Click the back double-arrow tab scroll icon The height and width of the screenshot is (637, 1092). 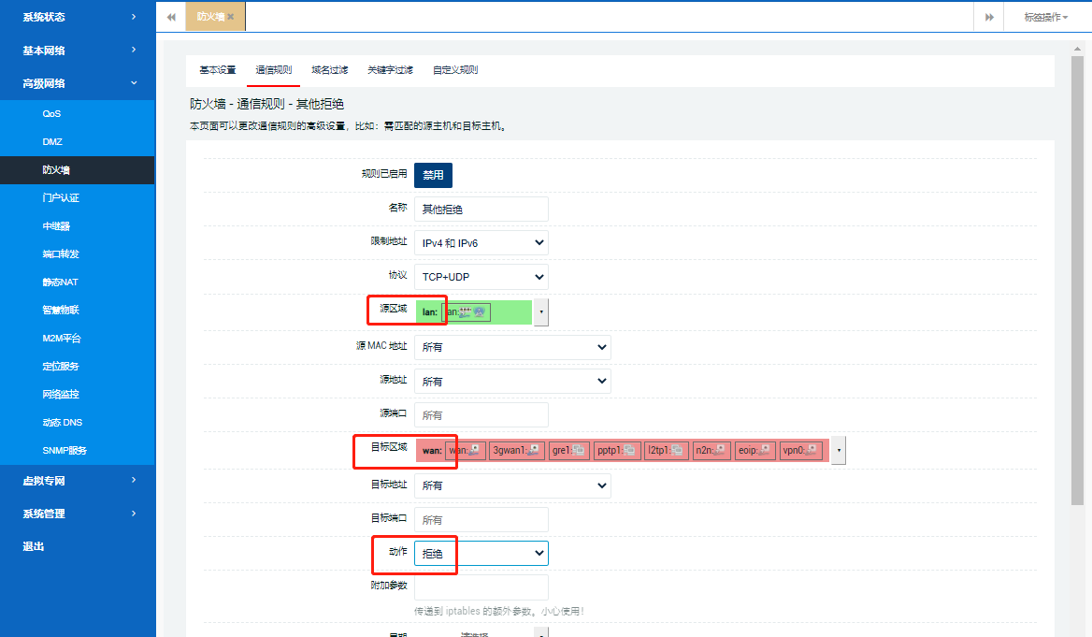click(170, 16)
